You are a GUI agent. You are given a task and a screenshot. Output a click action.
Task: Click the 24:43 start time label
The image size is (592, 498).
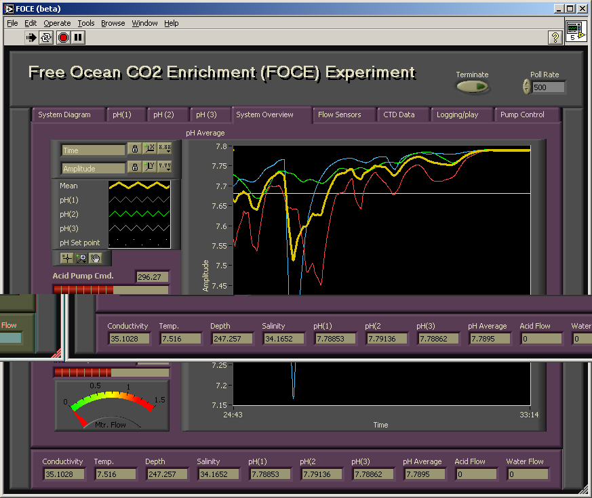pyautogui.click(x=233, y=415)
